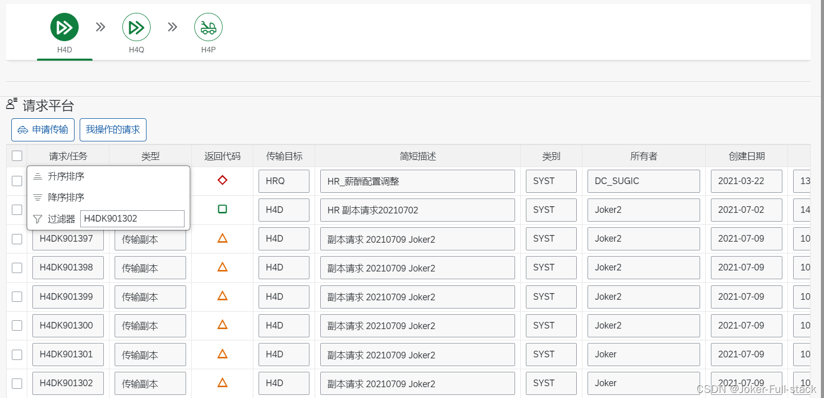Click warning triangle in H4DK901301 row

[x=223, y=354]
